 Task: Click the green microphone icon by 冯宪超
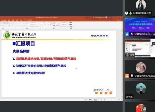[x=131, y=13]
